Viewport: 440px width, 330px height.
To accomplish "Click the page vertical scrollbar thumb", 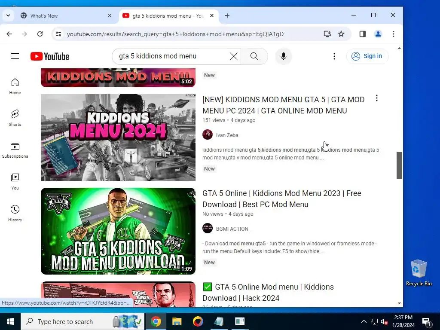I will 399,165.
